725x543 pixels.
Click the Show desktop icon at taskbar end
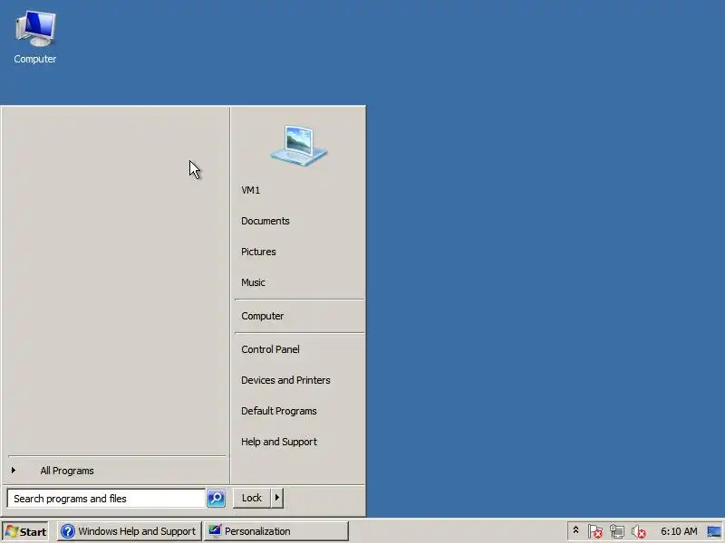(x=714, y=531)
